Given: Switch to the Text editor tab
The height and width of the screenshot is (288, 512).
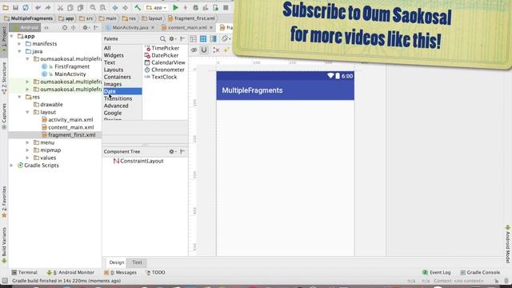Looking at the screenshot, I should point(137,262).
